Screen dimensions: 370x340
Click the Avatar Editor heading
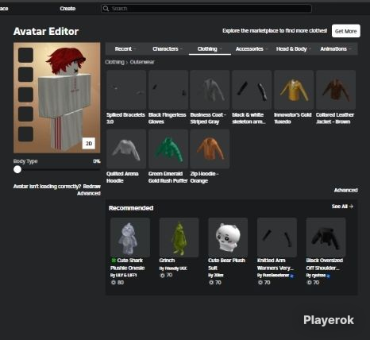coord(46,32)
